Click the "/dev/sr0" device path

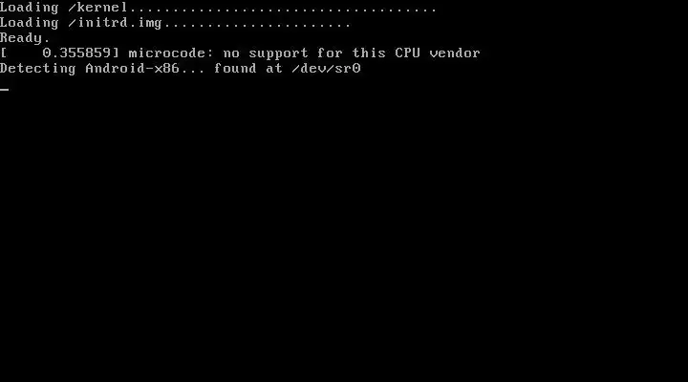(x=326, y=69)
